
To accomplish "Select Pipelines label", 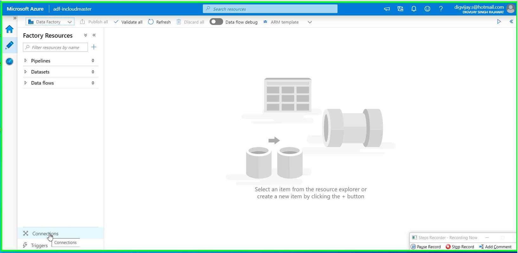I will pyautogui.click(x=41, y=61).
